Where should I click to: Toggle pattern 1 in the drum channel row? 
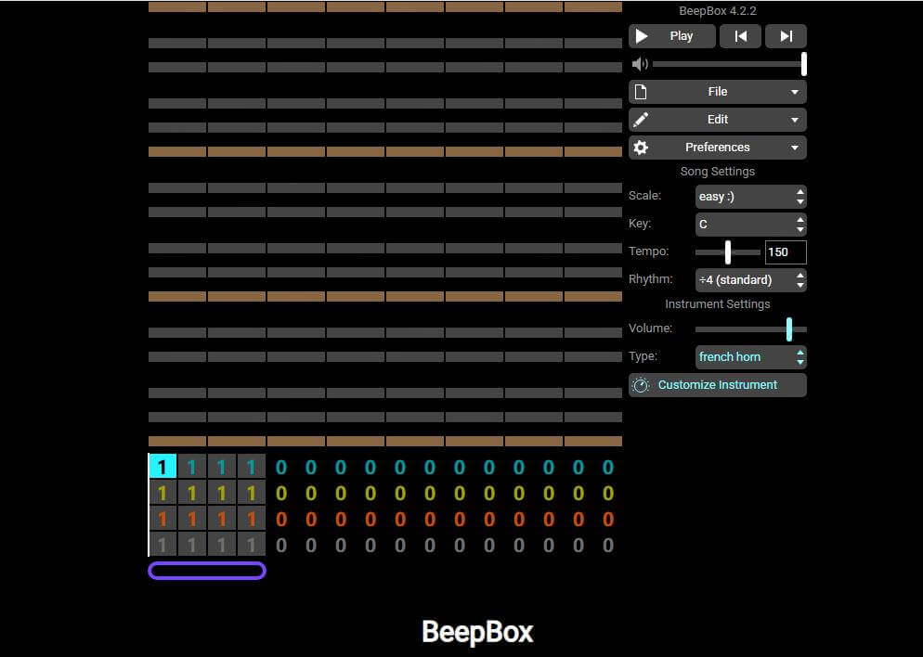click(x=162, y=545)
